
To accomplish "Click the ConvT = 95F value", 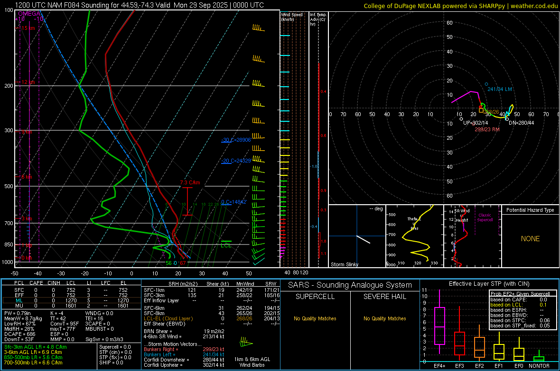I will [65, 324].
